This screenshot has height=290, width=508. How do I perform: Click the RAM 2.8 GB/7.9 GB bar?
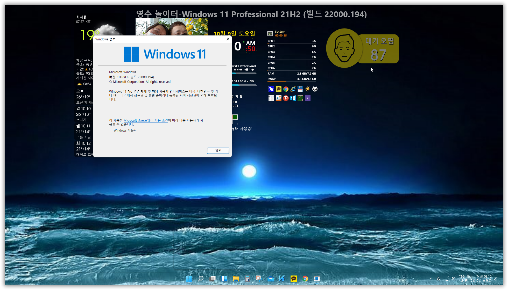tap(292, 74)
